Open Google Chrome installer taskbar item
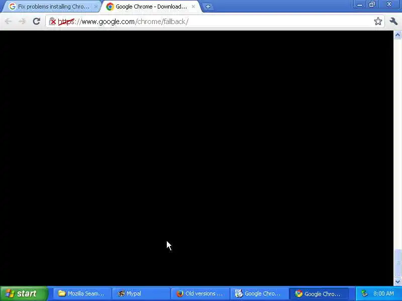This screenshot has width=402, height=301. pos(259,293)
